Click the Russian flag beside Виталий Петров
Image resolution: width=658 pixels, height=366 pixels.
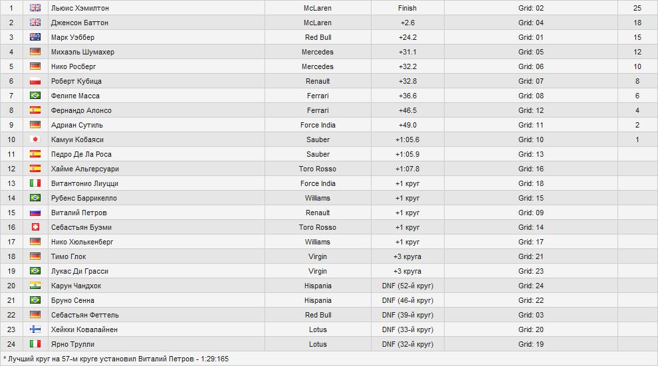(35, 213)
